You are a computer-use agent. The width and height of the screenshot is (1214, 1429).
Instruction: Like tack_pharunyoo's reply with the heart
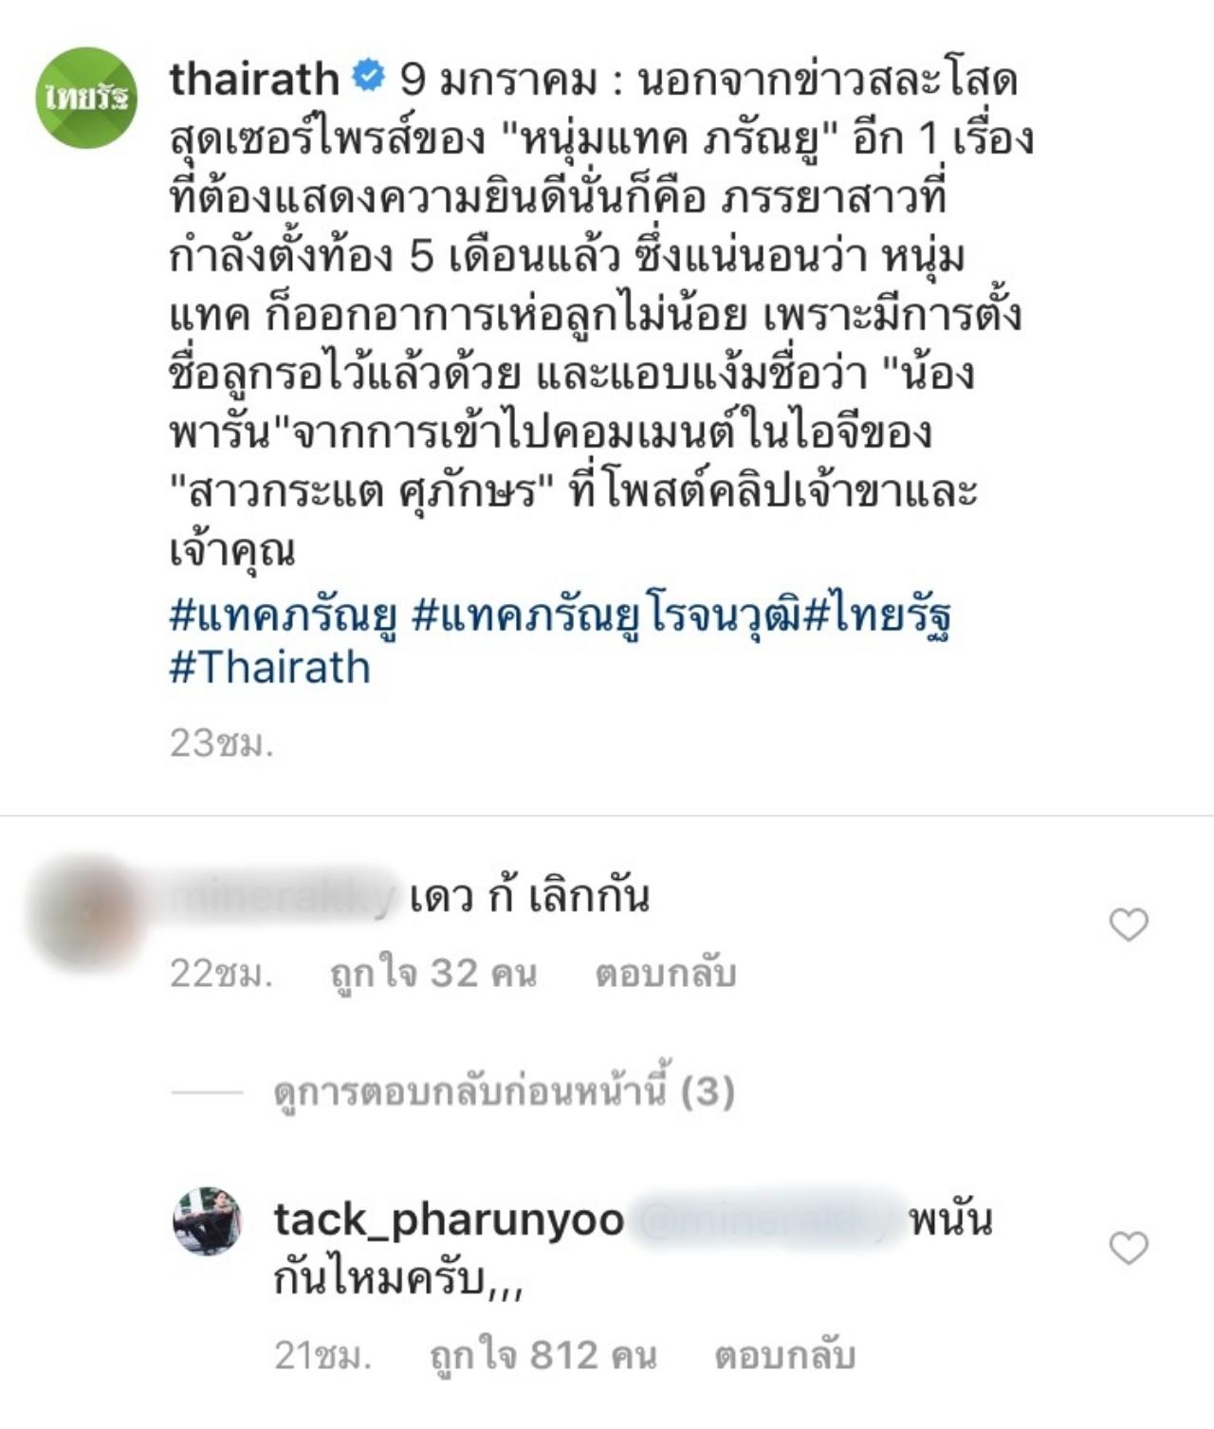tap(1128, 1248)
